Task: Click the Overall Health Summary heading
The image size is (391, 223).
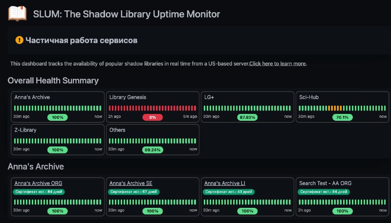Action: [x=53, y=81]
